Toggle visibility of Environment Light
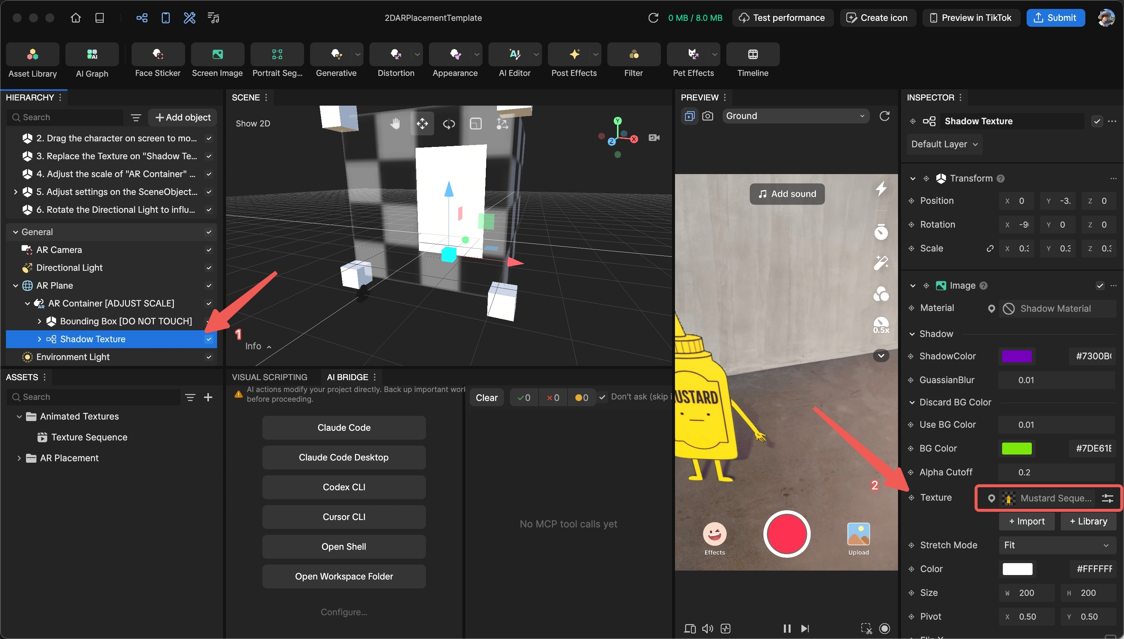Image resolution: width=1124 pixels, height=639 pixels. 209,357
